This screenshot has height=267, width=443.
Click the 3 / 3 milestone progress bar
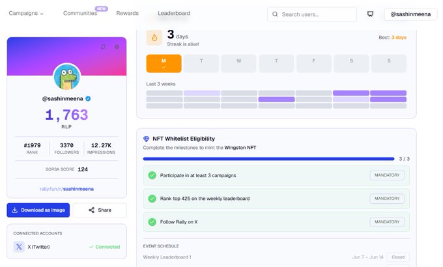(x=268, y=159)
